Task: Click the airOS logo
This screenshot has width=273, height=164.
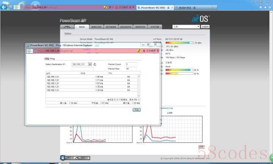Action: [x=201, y=19]
